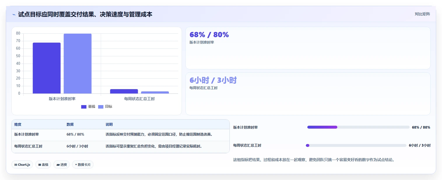Click the 维度 table column header
Image resolution: width=442 pixels, height=180 pixels.
(x=18, y=124)
